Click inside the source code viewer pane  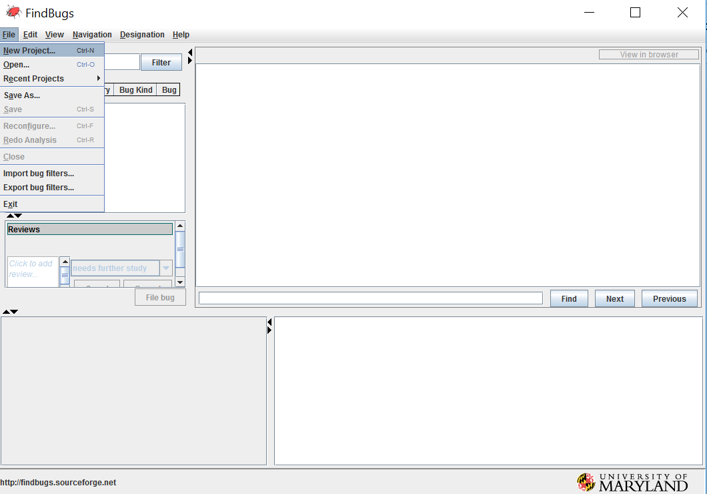[448, 175]
